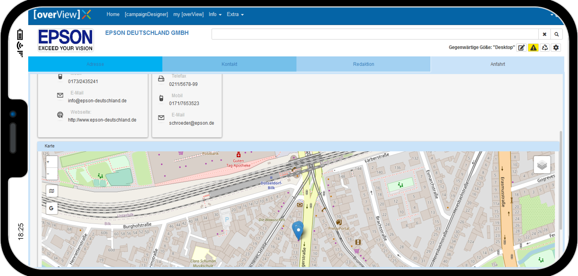Click the Karte panel header
The width and height of the screenshot is (578, 276).
[298, 146]
